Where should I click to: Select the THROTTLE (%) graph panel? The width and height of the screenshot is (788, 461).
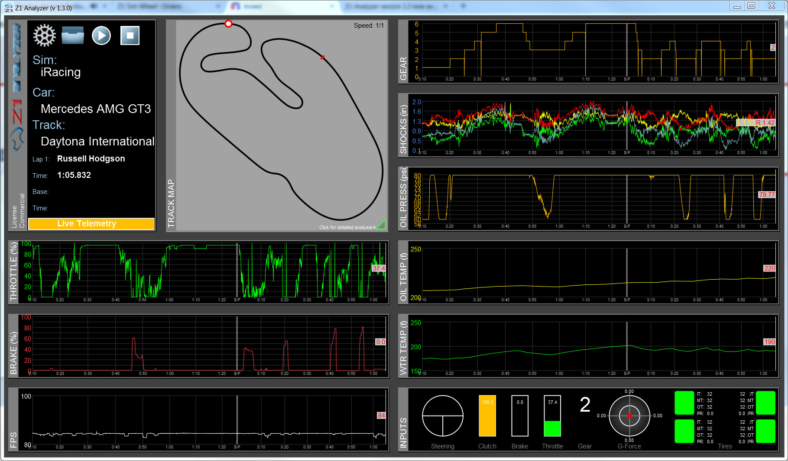[199, 273]
